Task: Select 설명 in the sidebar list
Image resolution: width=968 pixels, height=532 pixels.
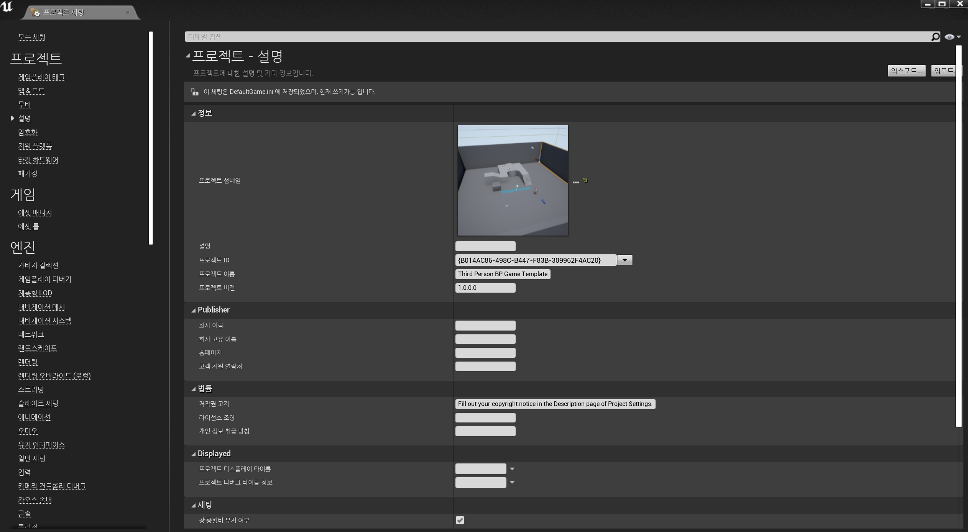Action: [x=24, y=118]
